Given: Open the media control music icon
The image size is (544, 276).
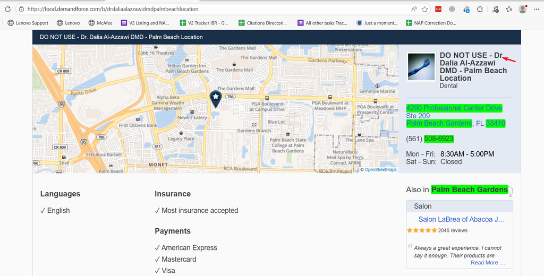Looking at the screenshot, I should pyautogui.click(x=496, y=10).
